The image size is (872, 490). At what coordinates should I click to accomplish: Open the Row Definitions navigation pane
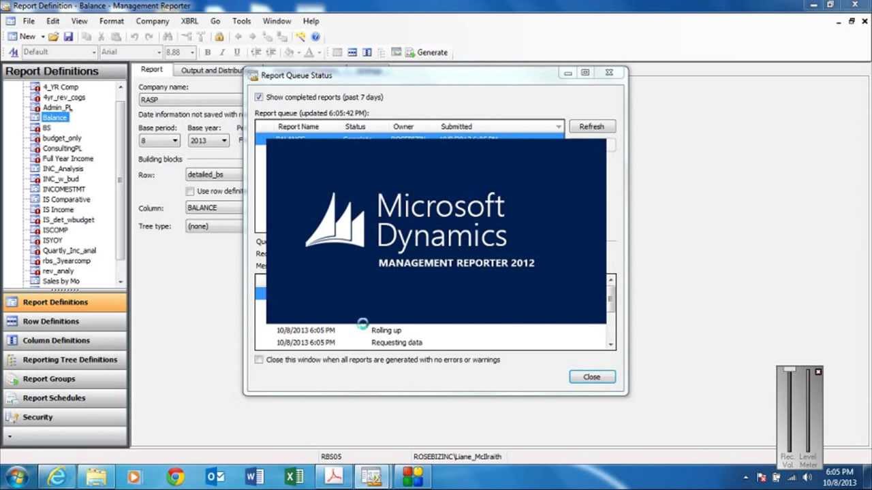[65, 321]
